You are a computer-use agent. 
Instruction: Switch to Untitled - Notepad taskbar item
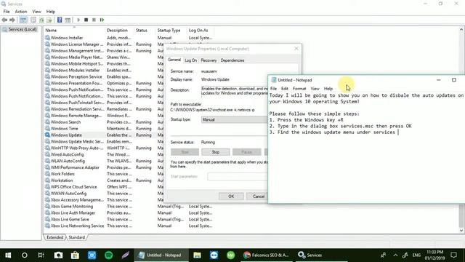pyautogui.click(x=161, y=255)
